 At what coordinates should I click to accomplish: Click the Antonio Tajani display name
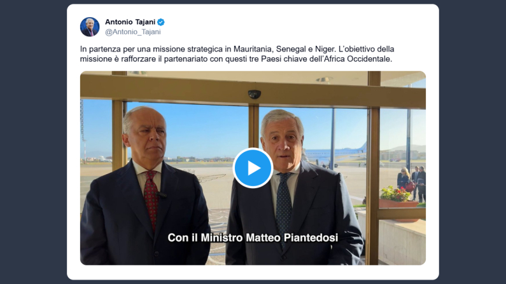tap(130, 22)
